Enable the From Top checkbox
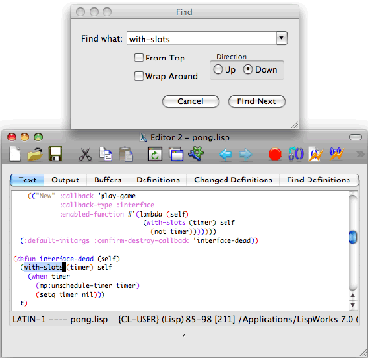The width and height of the screenshot is (370, 361). point(139,58)
